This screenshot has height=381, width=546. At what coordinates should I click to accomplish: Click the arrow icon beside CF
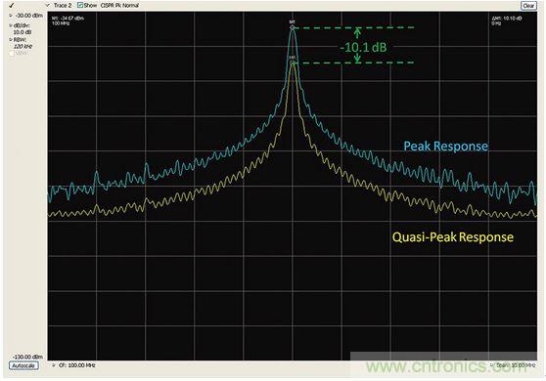(54, 365)
